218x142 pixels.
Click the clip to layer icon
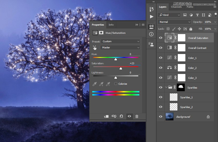tap(106, 116)
